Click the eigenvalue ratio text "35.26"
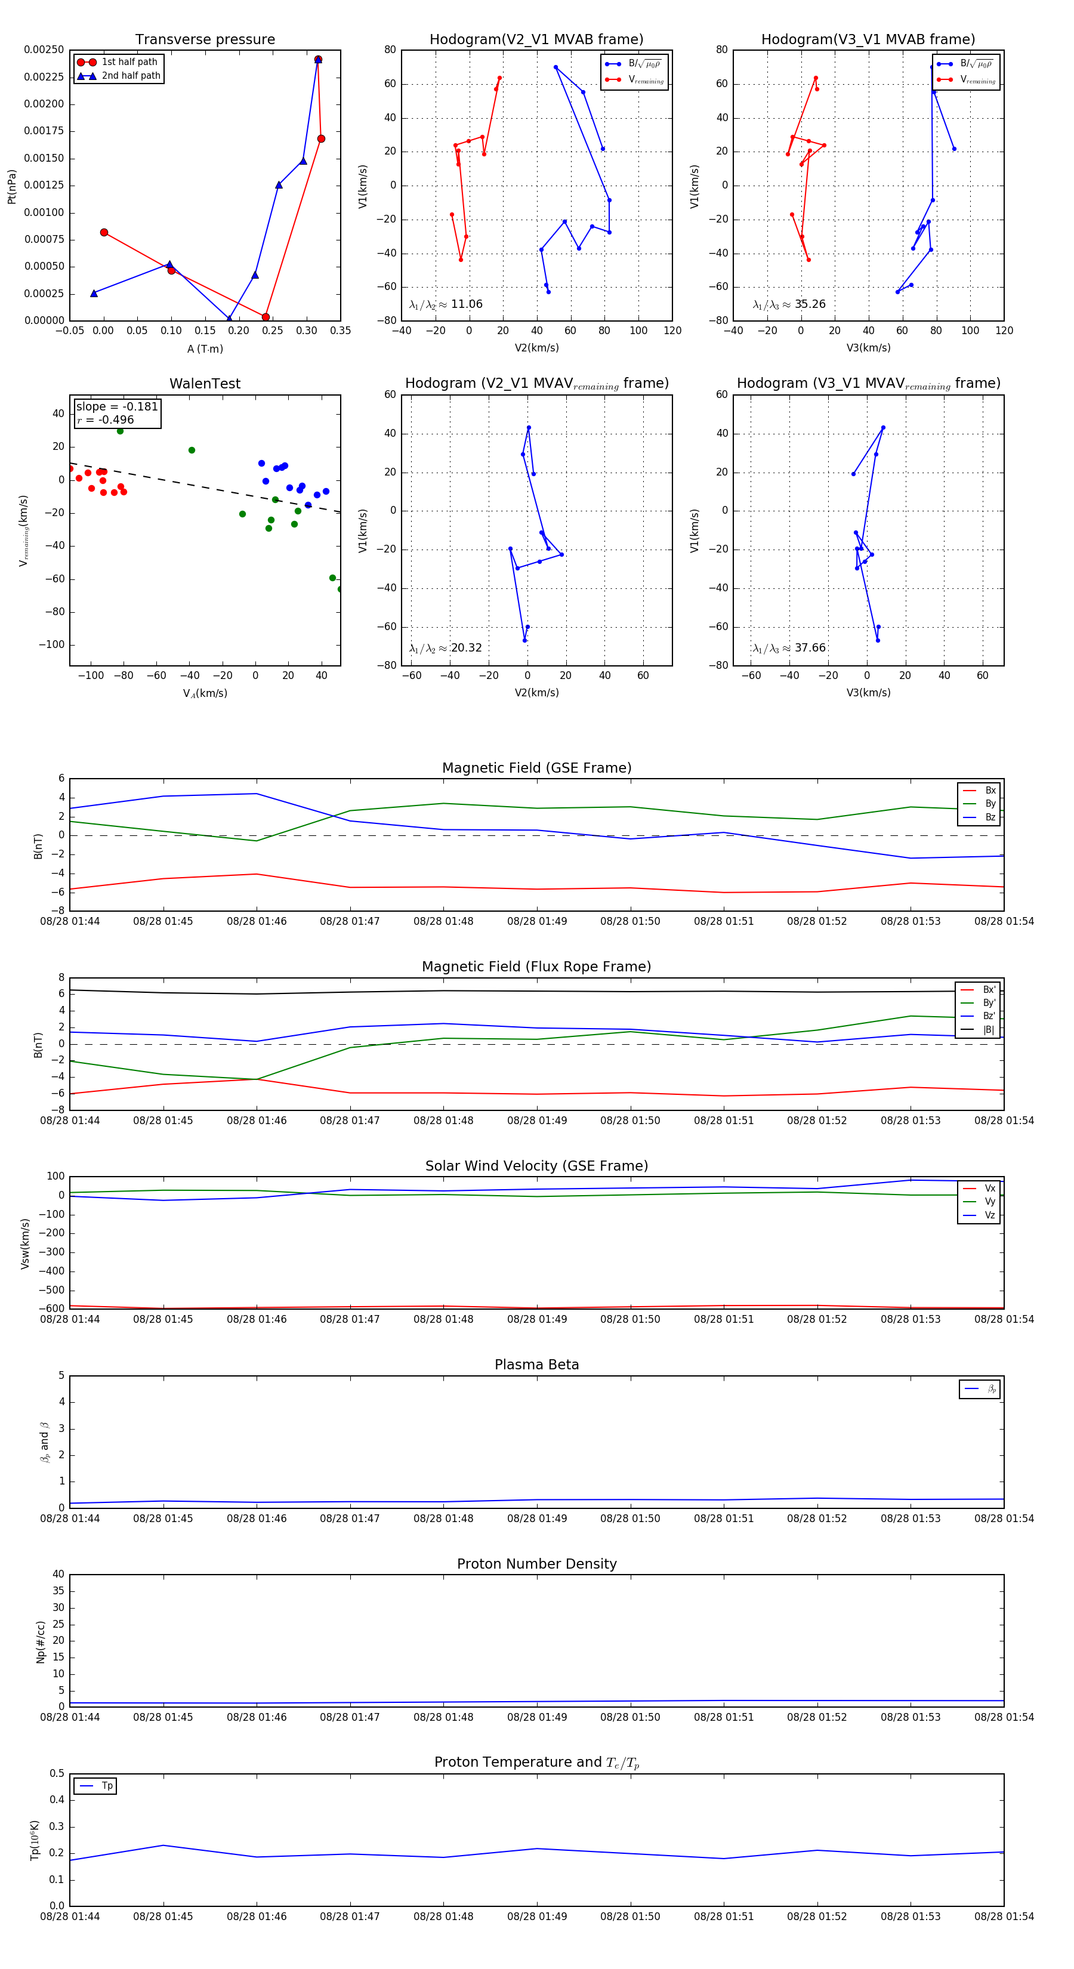 [810, 304]
